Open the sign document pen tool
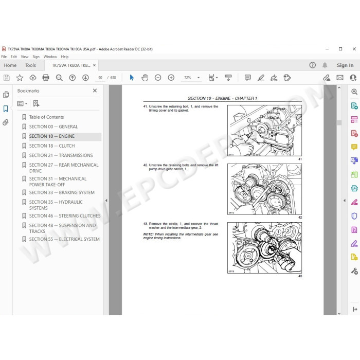The width and height of the screenshot is (360, 360). [274, 78]
